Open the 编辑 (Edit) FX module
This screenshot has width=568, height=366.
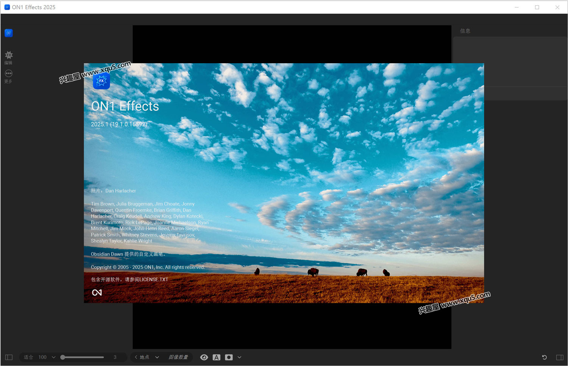pos(9,58)
